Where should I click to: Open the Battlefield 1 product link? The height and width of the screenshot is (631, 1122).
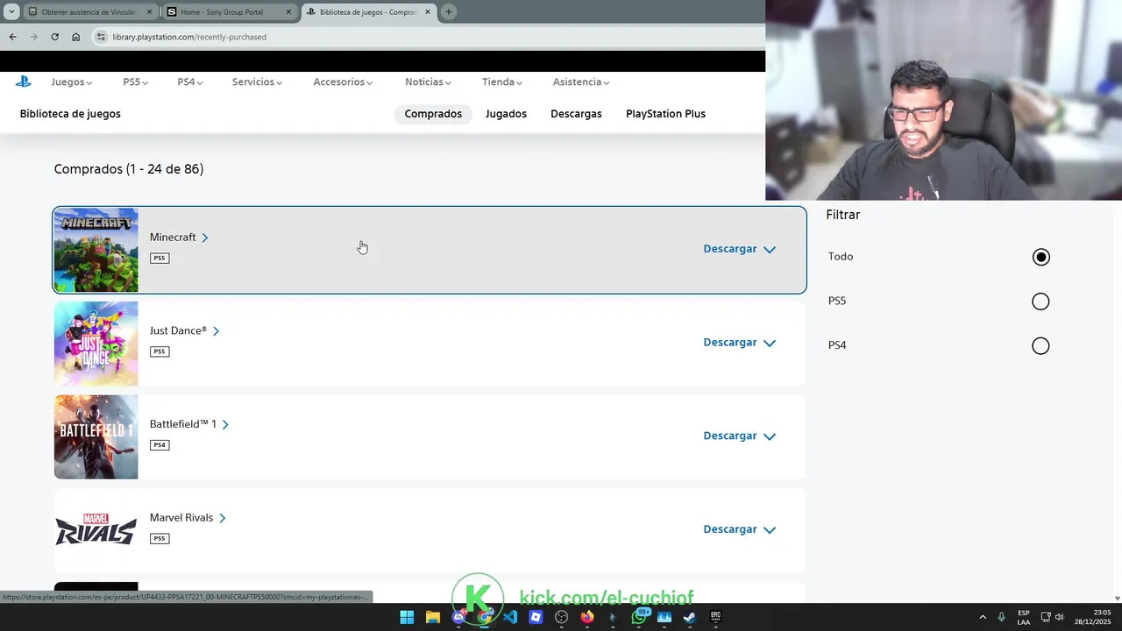click(189, 424)
